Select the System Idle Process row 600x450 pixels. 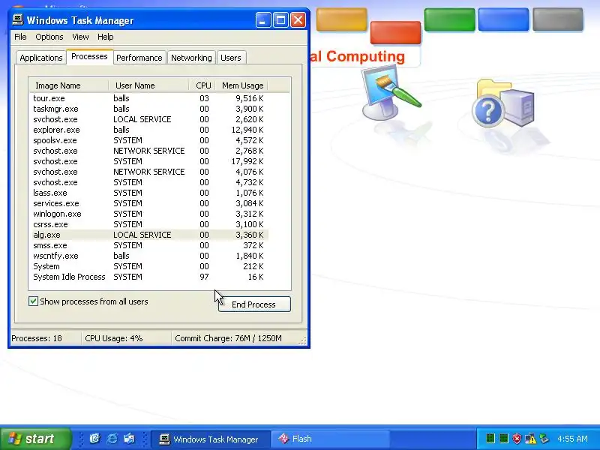[x=148, y=277]
